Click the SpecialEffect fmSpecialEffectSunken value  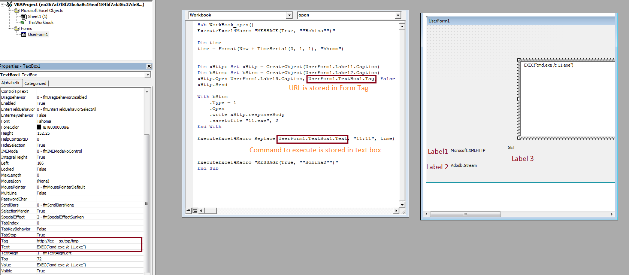click(x=90, y=217)
